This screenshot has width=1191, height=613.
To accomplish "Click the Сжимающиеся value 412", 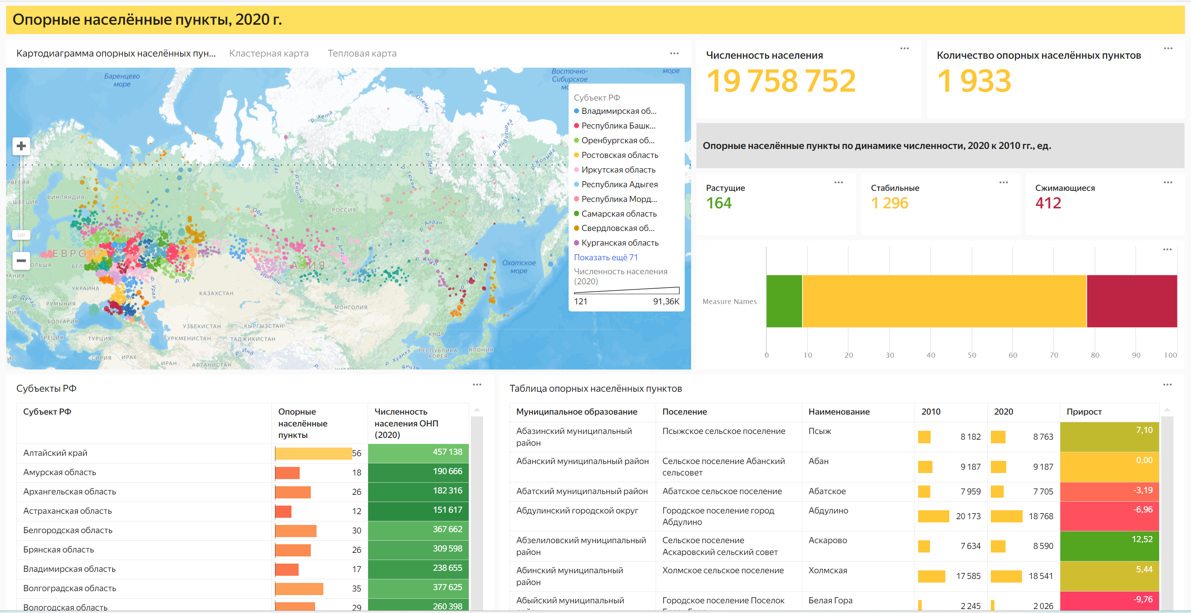I will pyautogui.click(x=1048, y=203).
